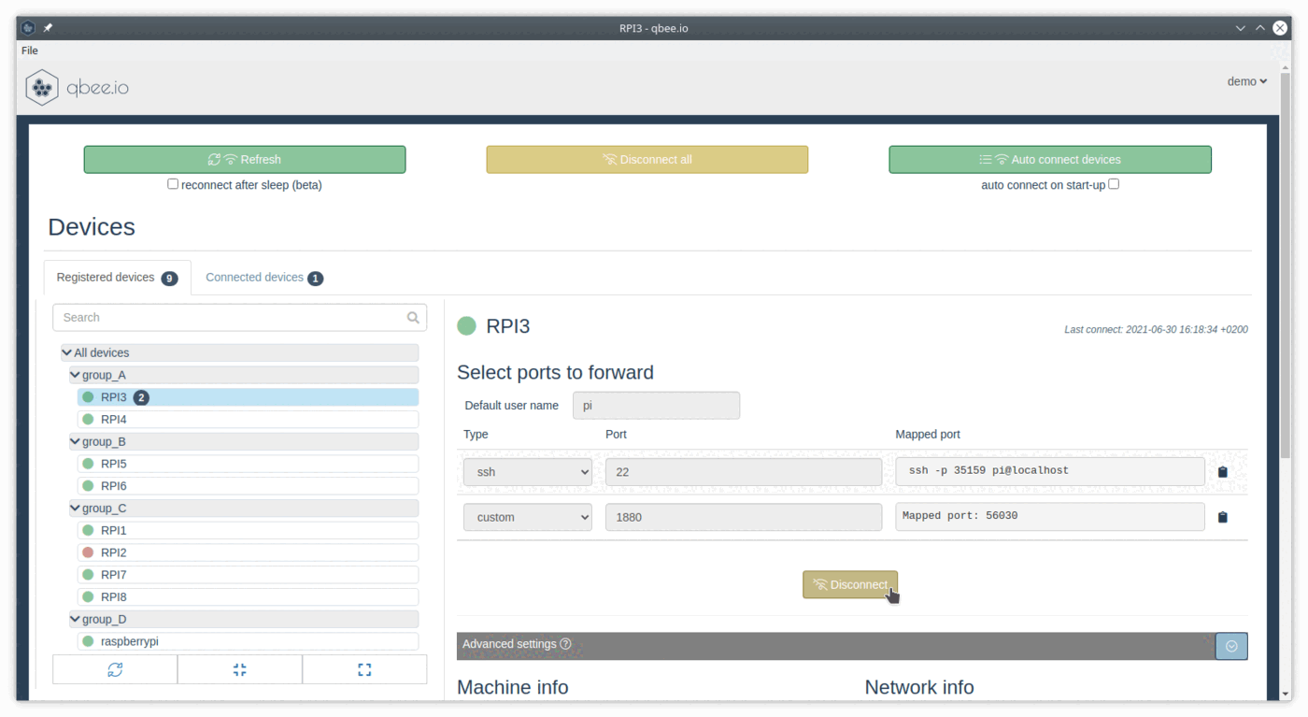Open help via the Advanced settings question mark
The image size is (1308, 717).
point(563,644)
